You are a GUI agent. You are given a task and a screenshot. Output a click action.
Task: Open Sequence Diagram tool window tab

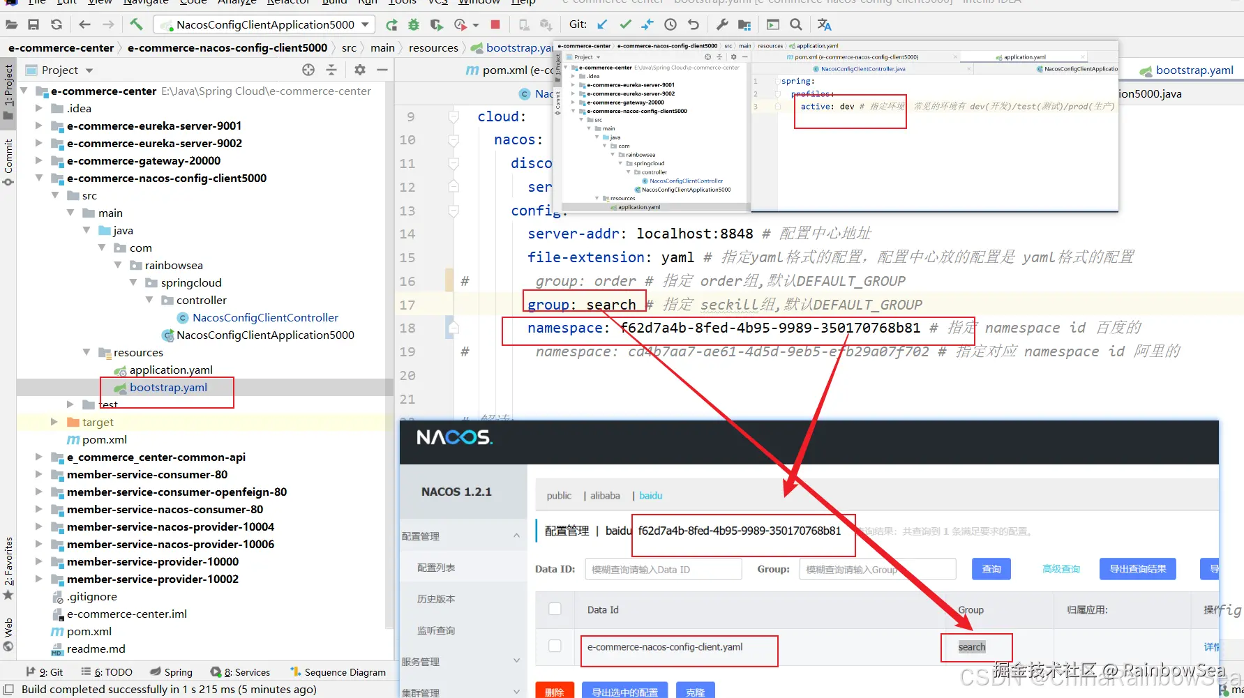click(338, 672)
